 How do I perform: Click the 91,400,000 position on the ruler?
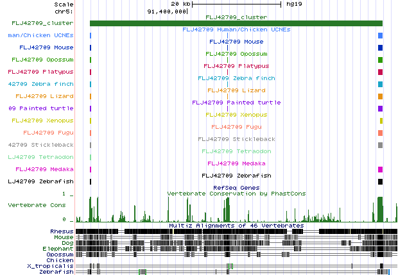[x=168, y=11]
